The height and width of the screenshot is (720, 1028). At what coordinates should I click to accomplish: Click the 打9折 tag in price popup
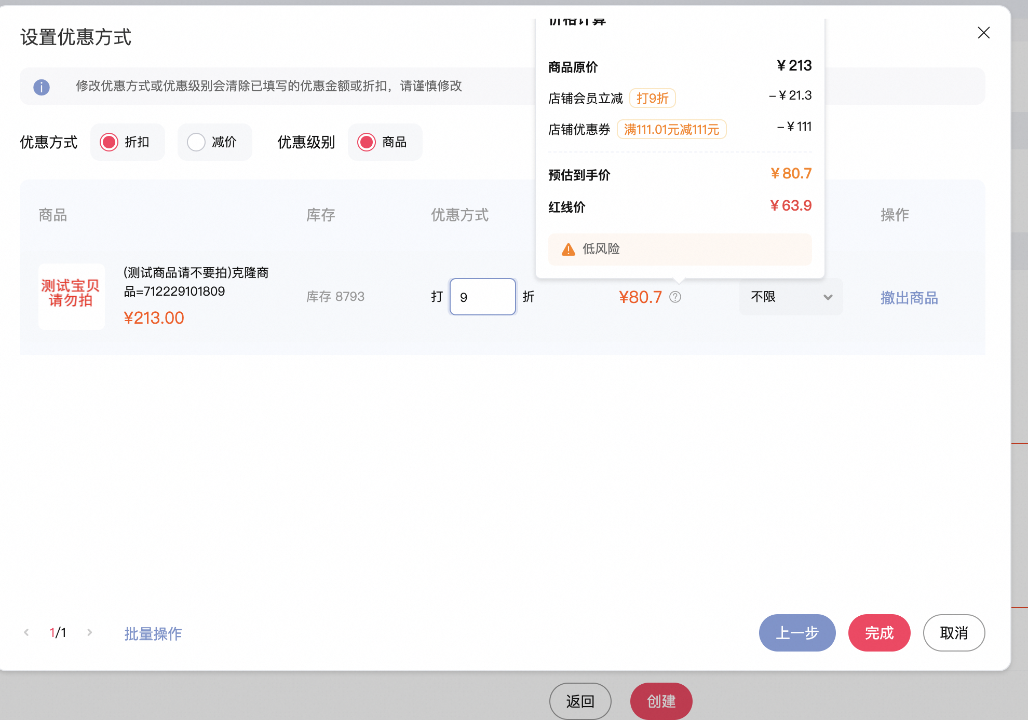pyautogui.click(x=653, y=98)
